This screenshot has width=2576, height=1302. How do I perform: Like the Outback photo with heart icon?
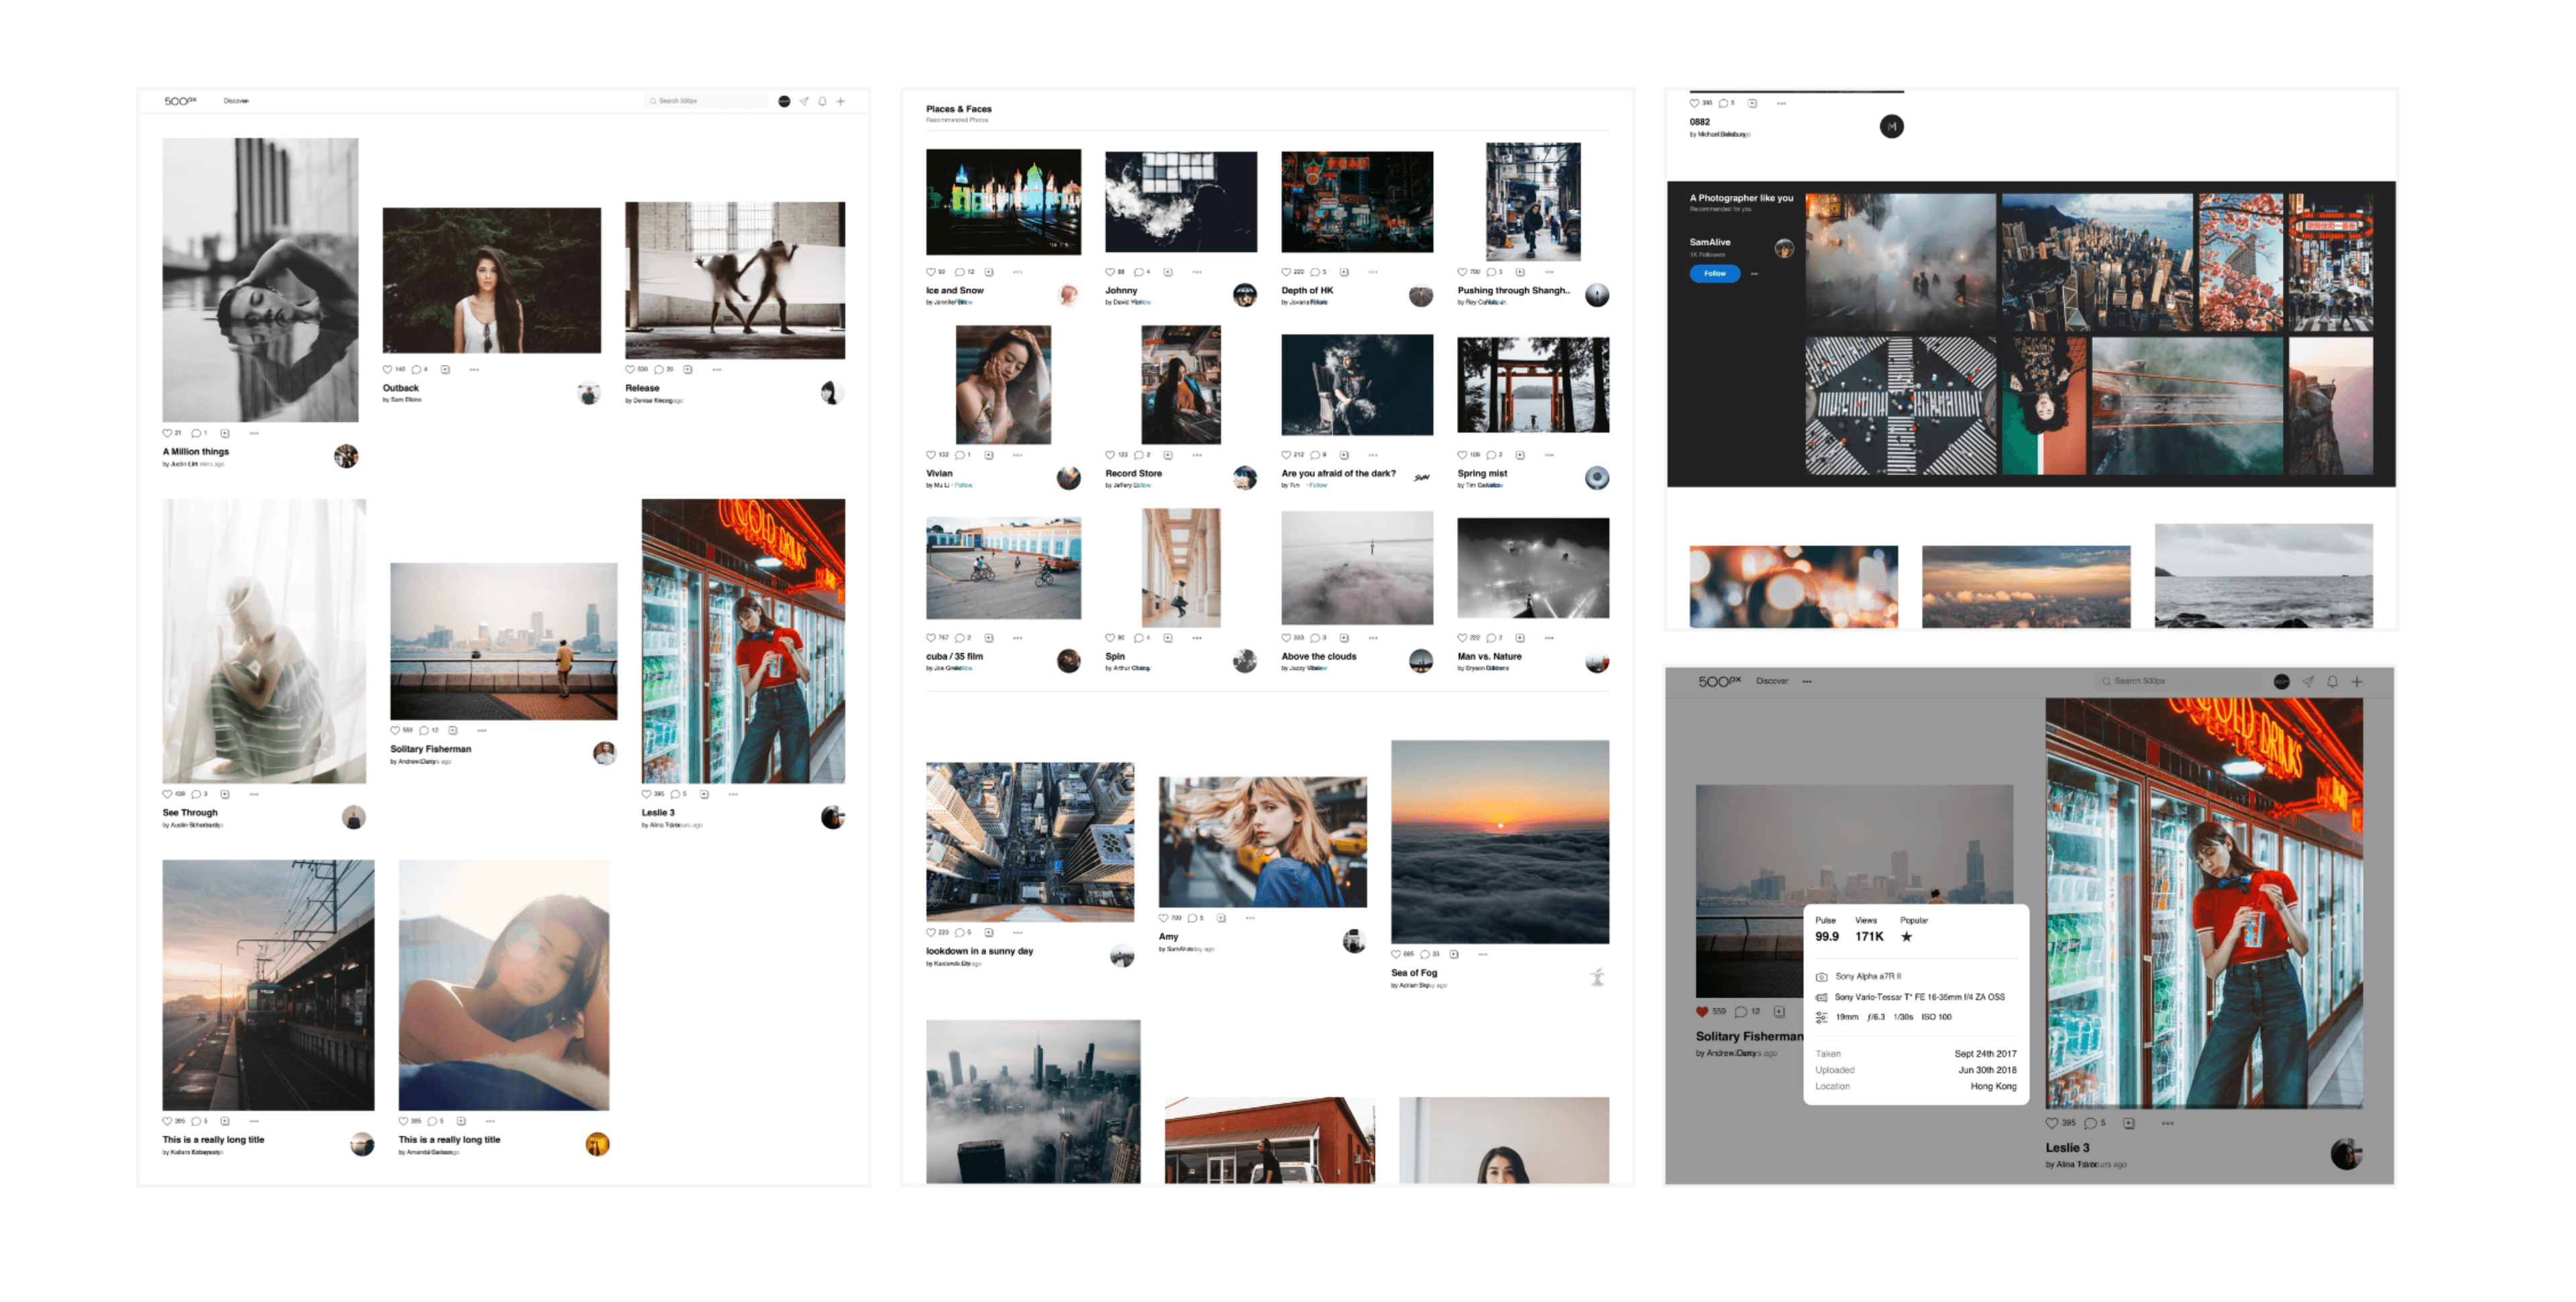[x=387, y=369]
